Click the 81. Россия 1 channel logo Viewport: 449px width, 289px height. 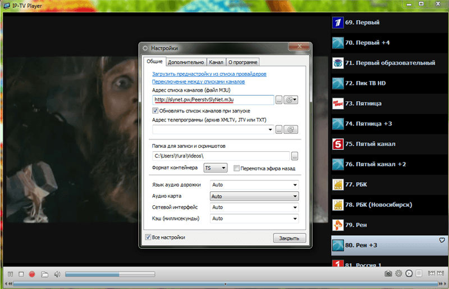338,264
